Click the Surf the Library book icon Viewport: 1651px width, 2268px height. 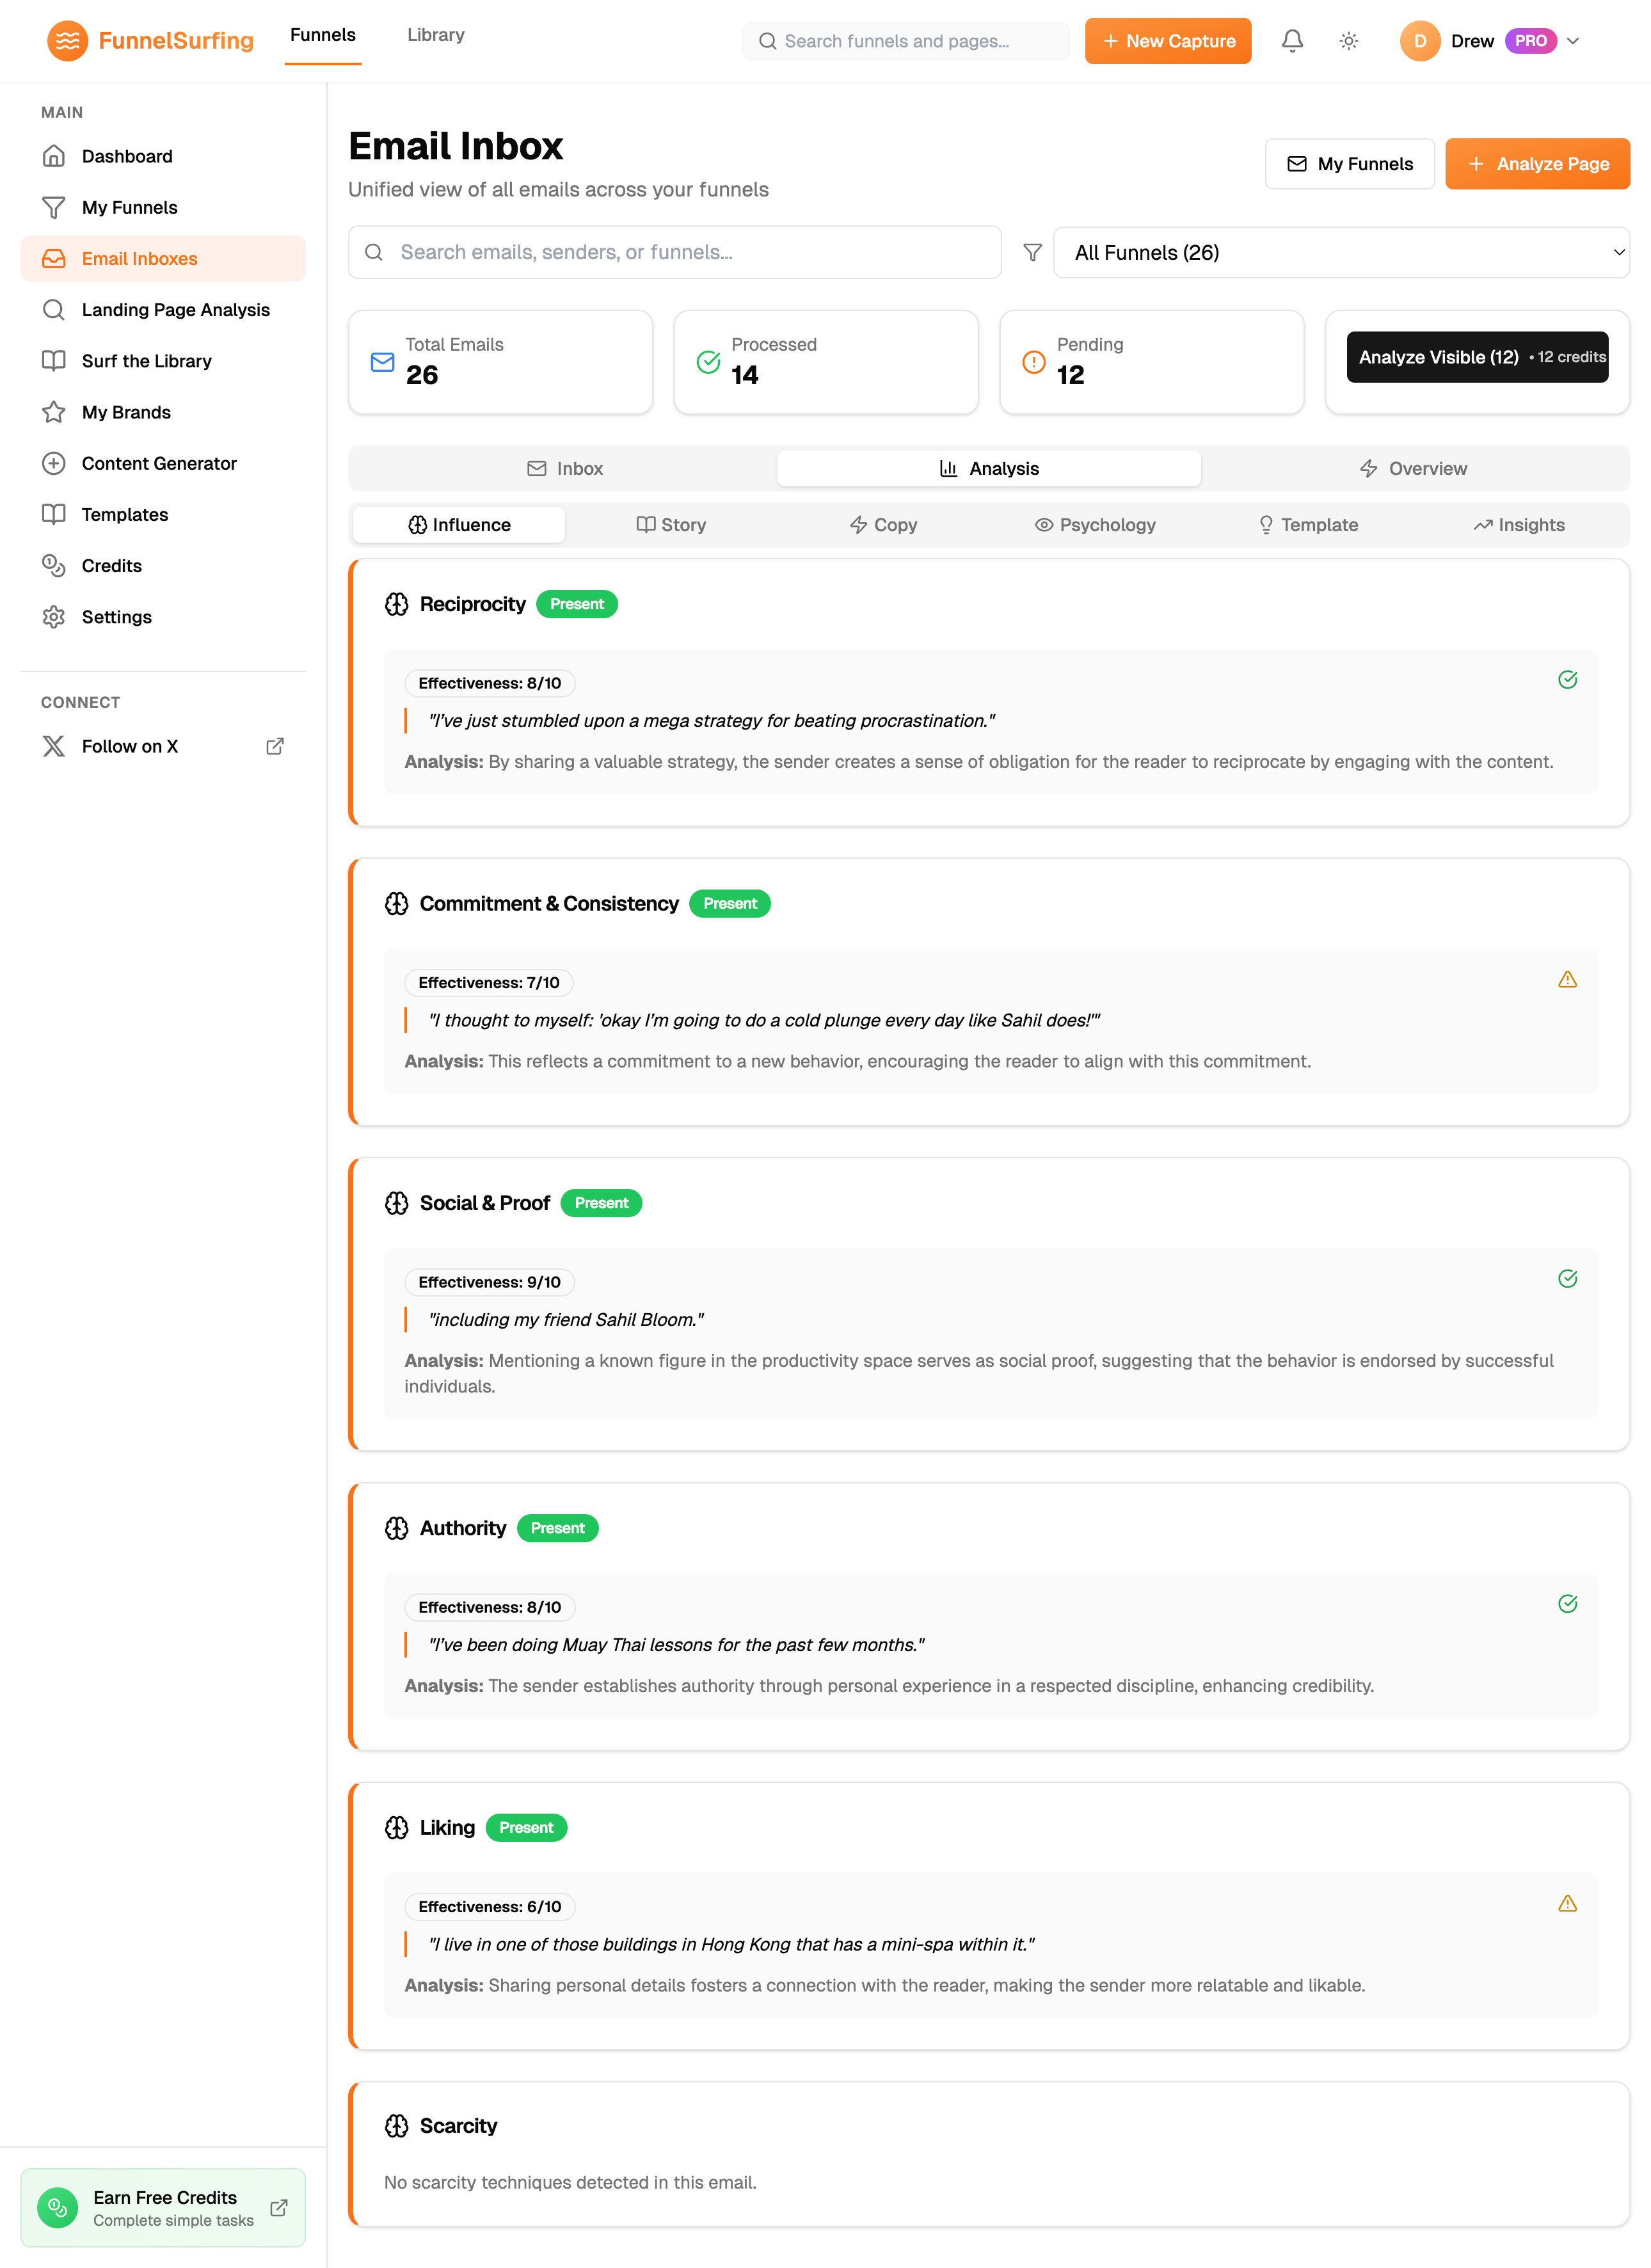pos(54,361)
